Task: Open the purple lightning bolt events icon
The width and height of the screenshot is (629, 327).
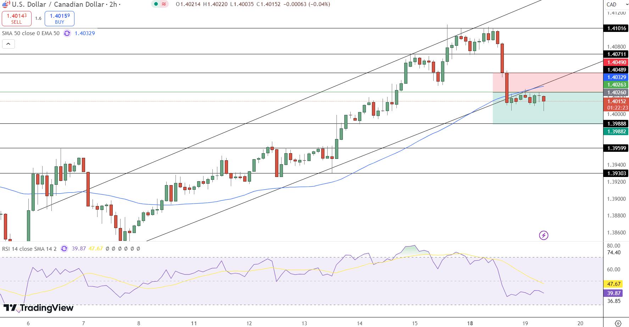Action: [544, 235]
